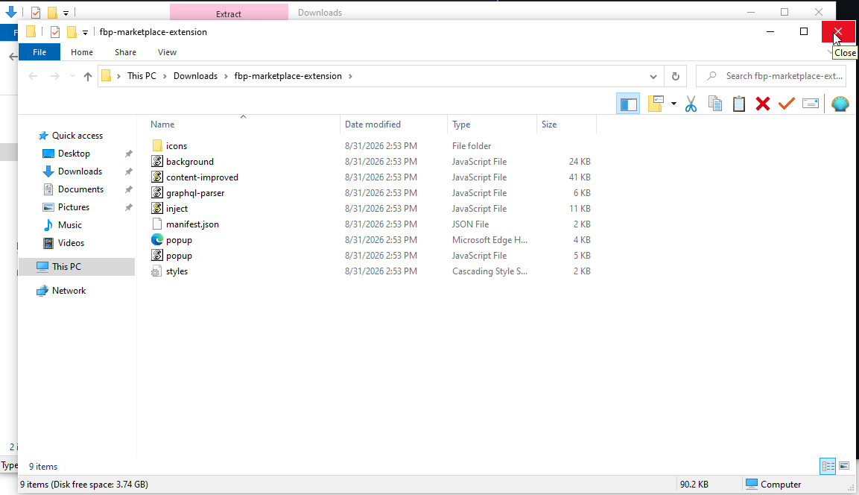The height and width of the screenshot is (495, 859).
Task: Open the File ribbon tab
Action: pos(39,52)
